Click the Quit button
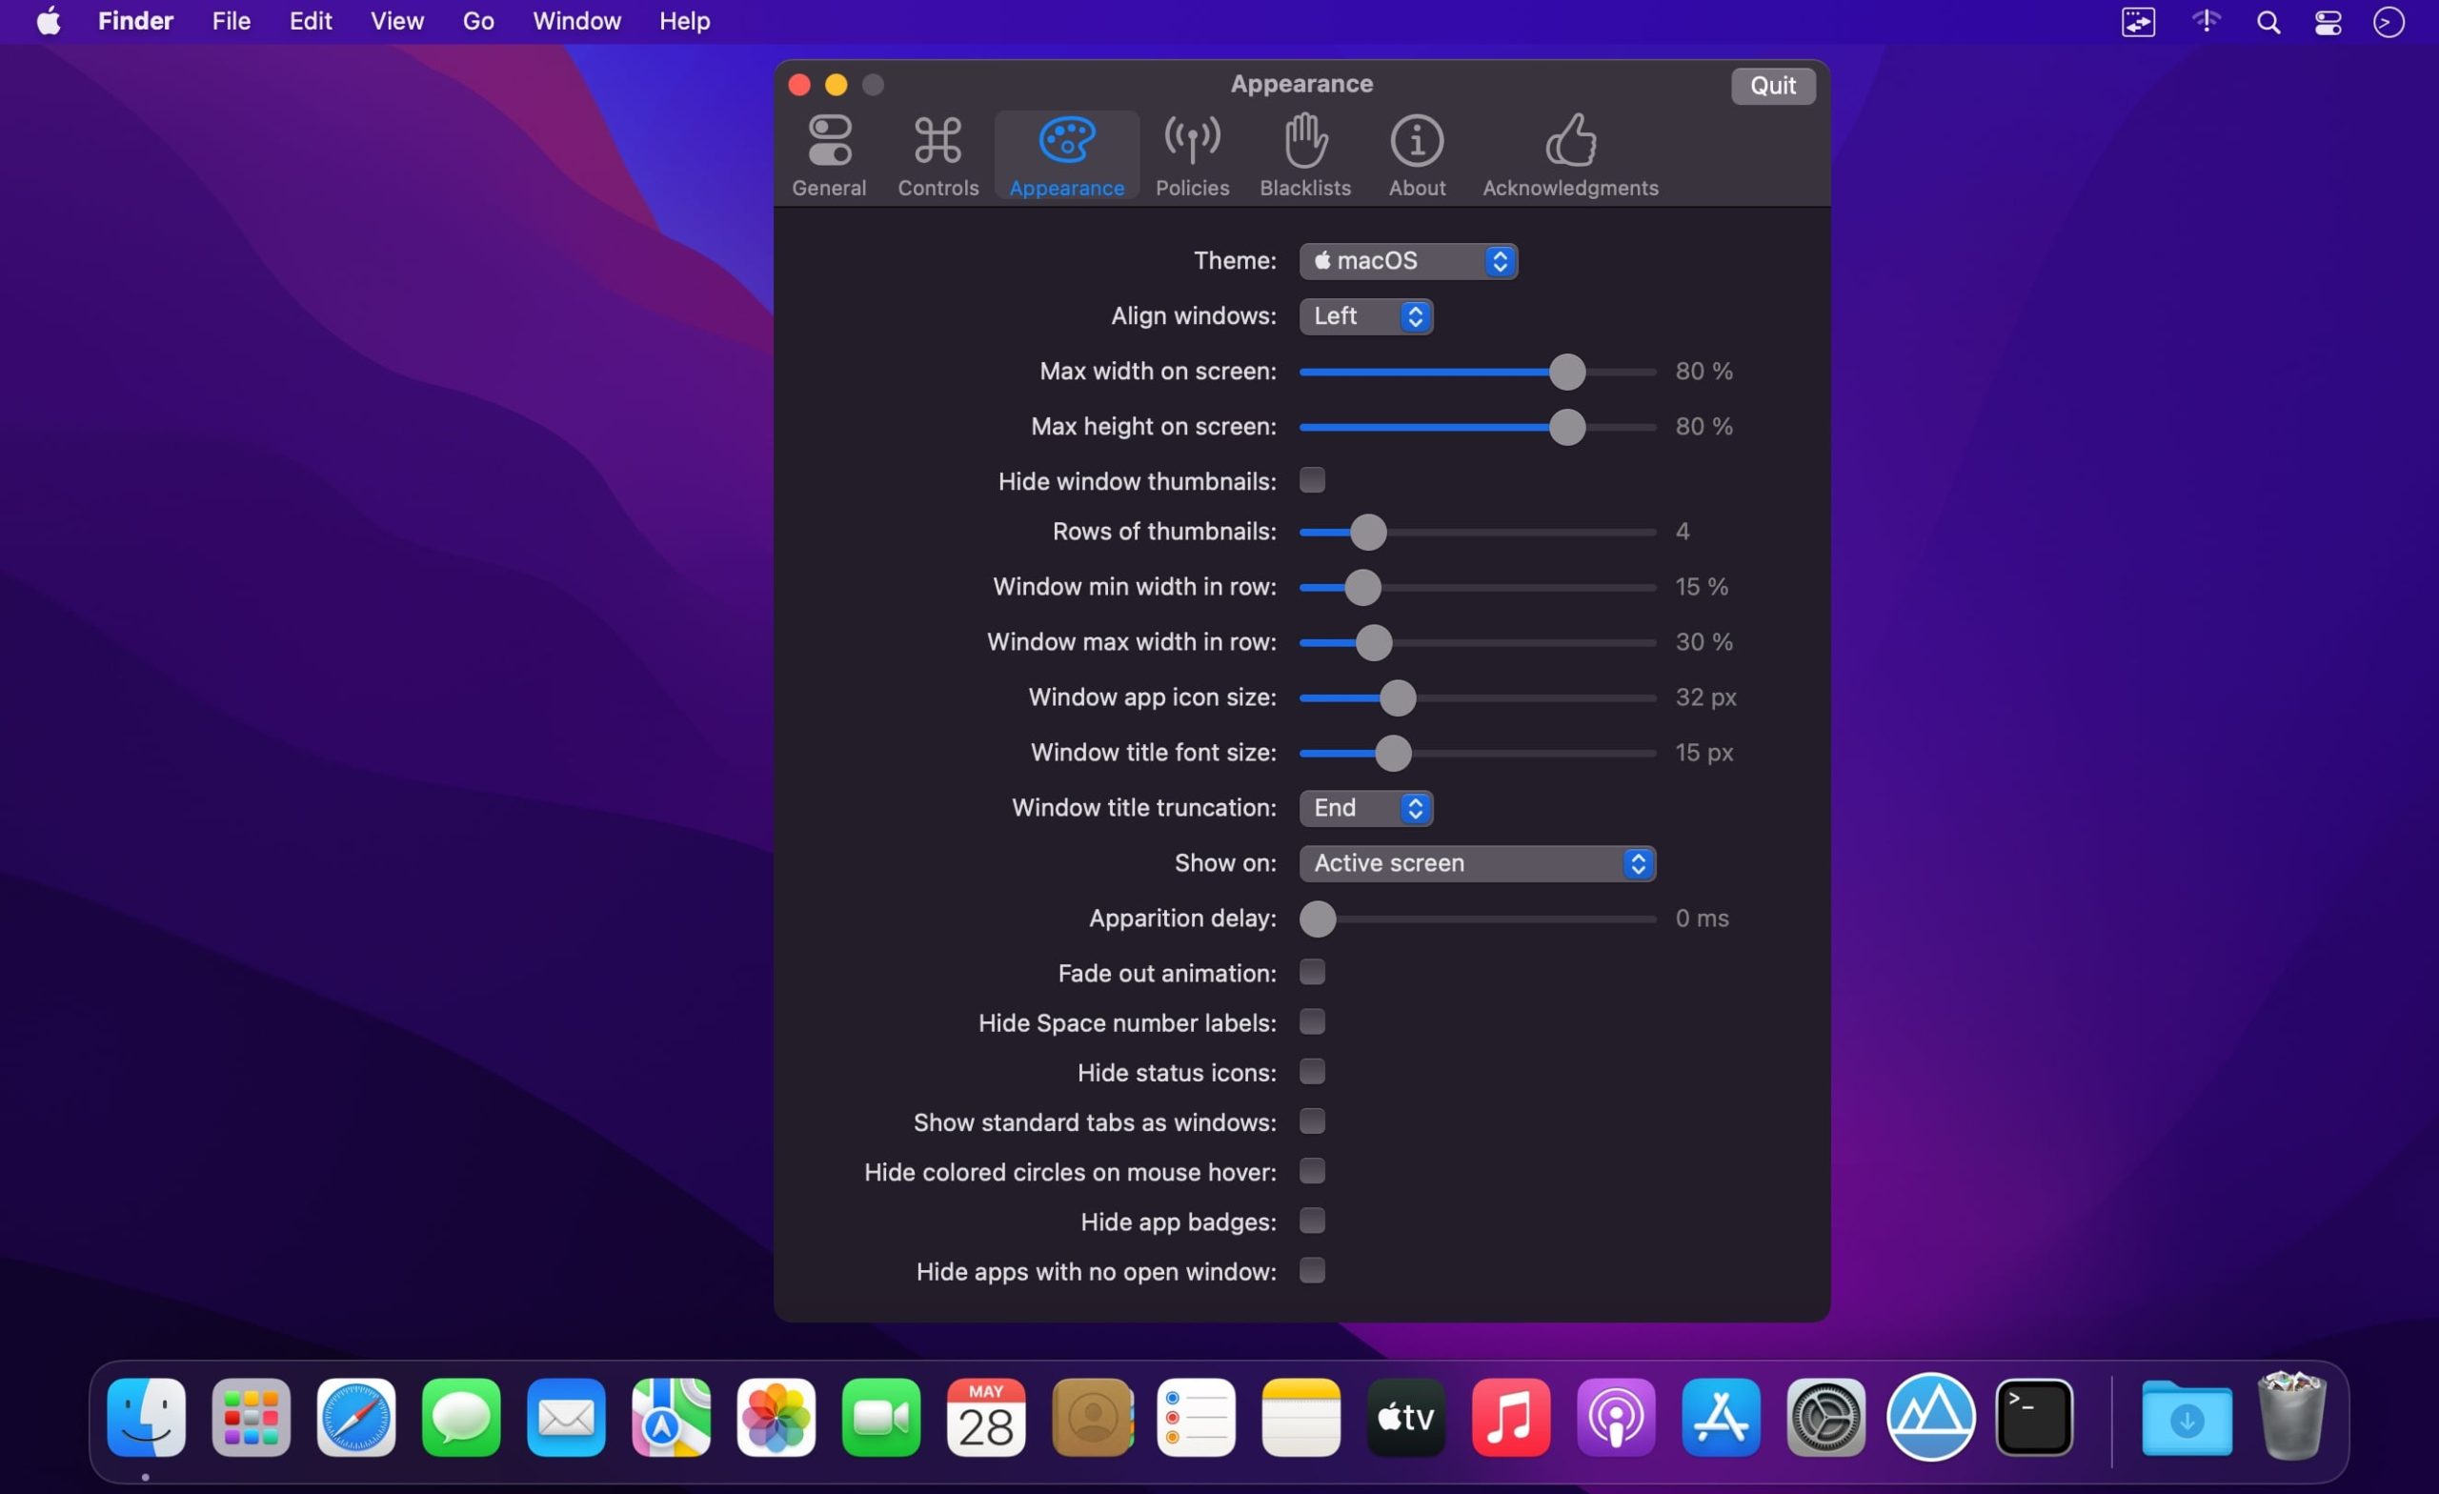Image resolution: width=2439 pixels, height=1494 pixels. point(1772,85)
